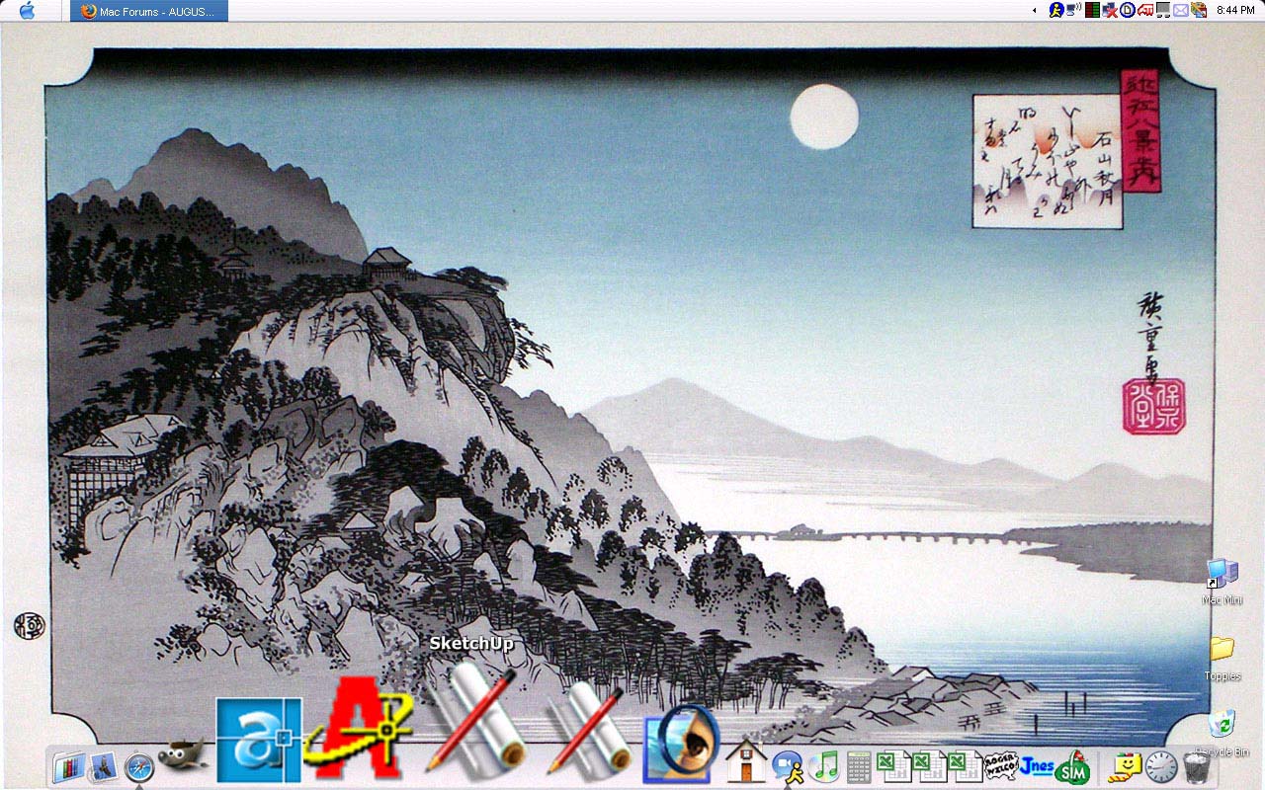The height and width of the screenshot is (790, 1265).
Task: Open the Calculator from the dock
Action: 859,767
